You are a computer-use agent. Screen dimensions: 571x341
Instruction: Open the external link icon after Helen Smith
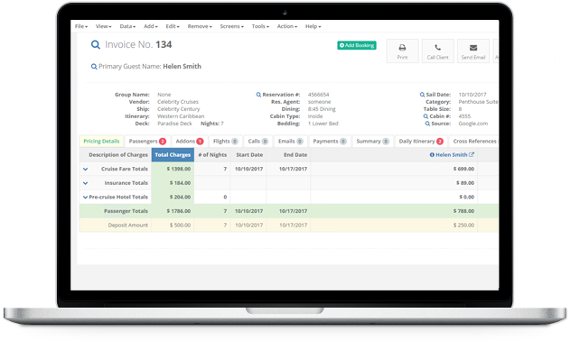(472, 154)
